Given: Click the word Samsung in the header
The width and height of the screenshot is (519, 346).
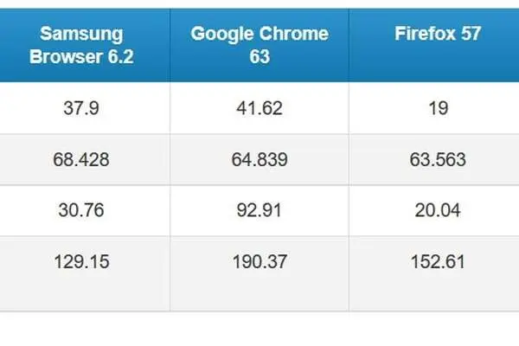Looking at the screenshot, I should pos(81,35).
